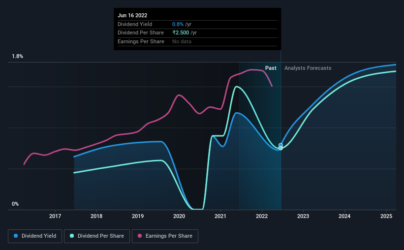The image size is (404, 250).
Task: Click the teal Dividend Per Share legend dot
Action: coord(72,236)
